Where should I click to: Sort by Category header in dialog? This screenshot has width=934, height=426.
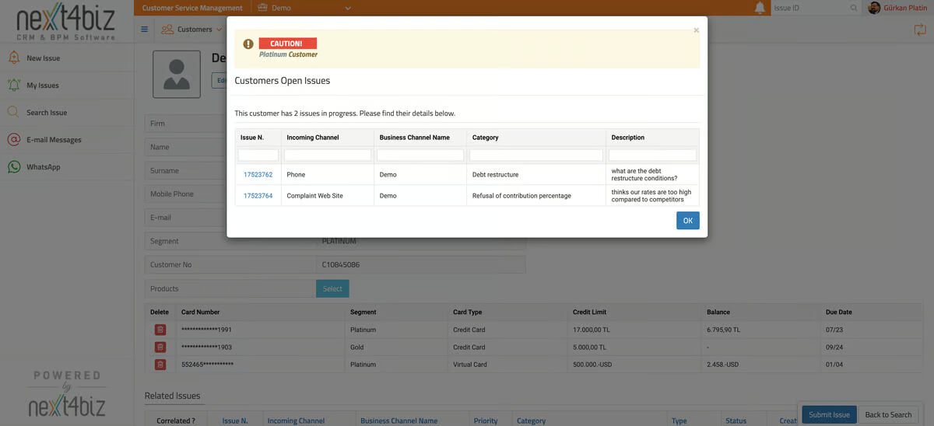(x=486, y=138)
